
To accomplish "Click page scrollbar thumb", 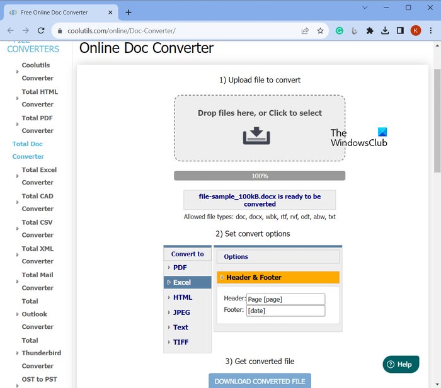I will [x=437, y=121].
